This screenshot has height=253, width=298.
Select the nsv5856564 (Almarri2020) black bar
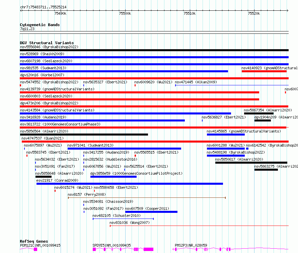[x=84, y=135]
